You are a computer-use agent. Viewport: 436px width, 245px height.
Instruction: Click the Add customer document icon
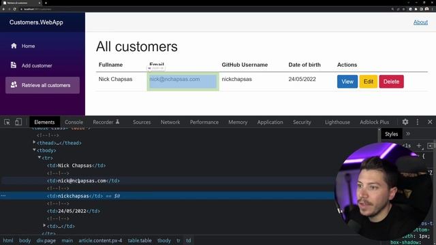[x=14, y=65]
